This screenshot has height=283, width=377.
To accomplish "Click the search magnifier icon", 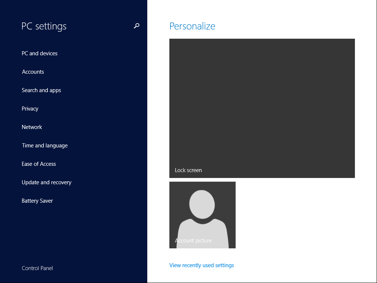I will (137, 26).
